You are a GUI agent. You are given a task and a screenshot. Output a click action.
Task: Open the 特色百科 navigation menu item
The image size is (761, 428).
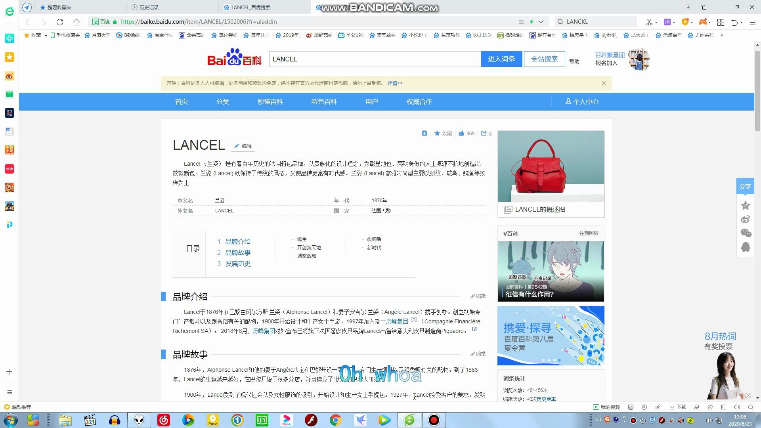point(324,101)
